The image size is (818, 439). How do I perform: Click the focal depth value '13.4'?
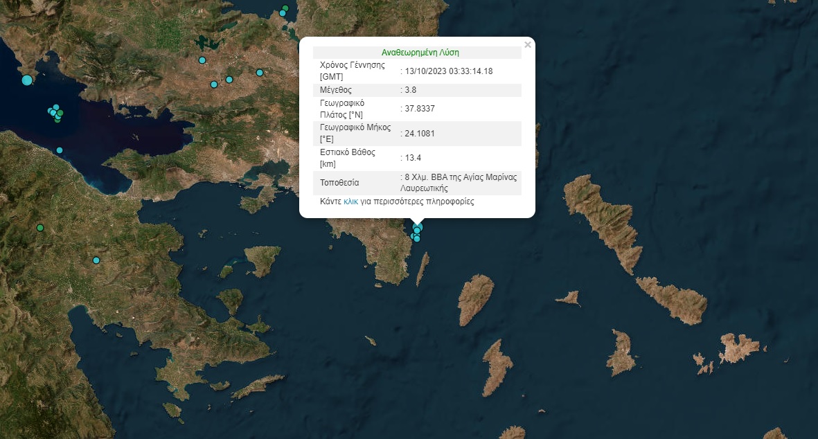[x=413, y=157]
